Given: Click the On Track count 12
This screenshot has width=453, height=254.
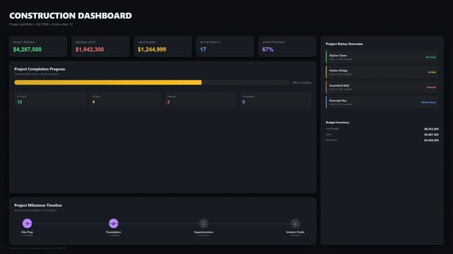Looking at the screenshot, I should click(20, 102).
